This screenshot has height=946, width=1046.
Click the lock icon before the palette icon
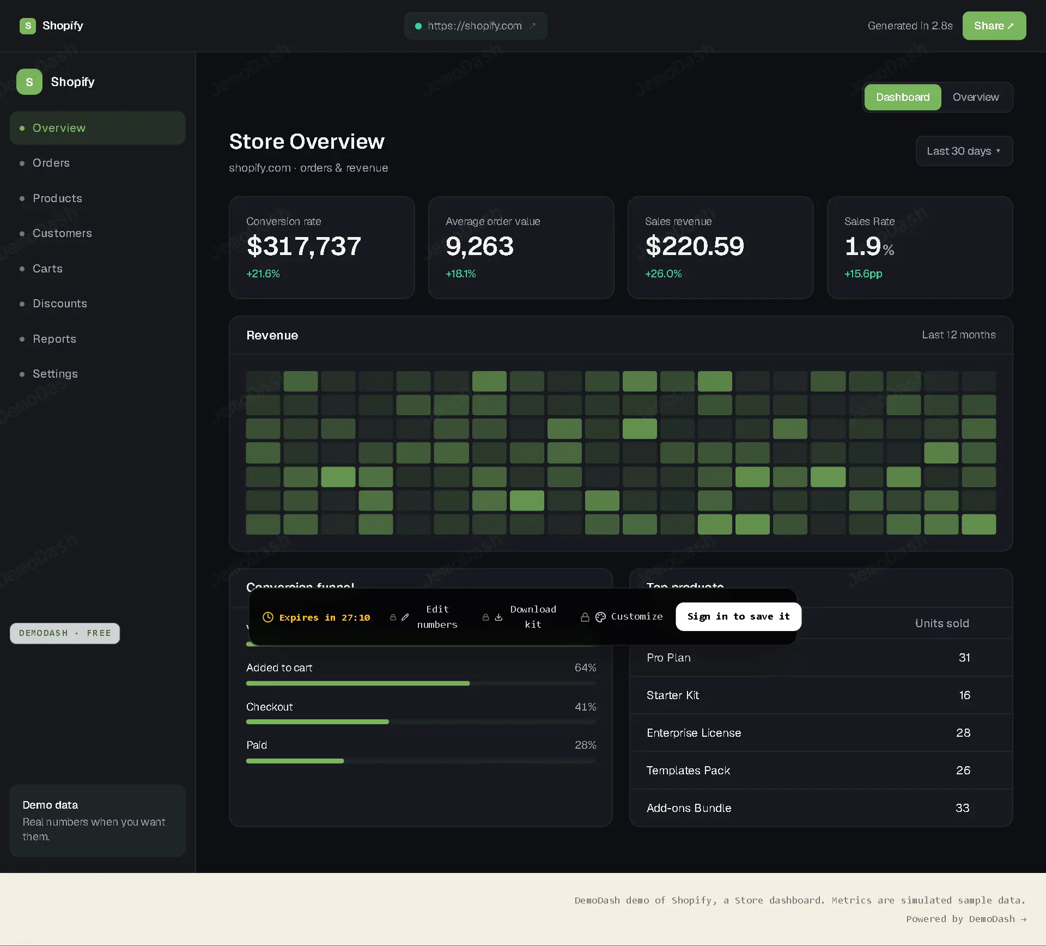click(x=585, y=617)
